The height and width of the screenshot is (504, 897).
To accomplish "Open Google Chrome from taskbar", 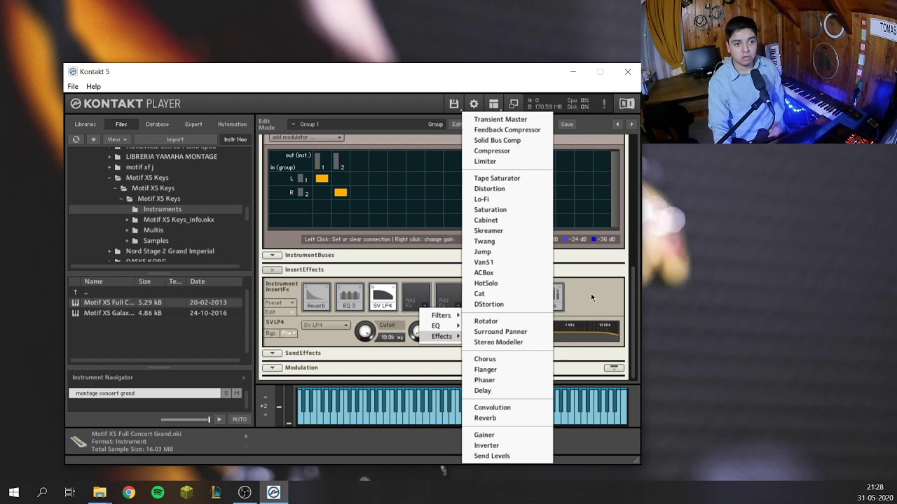I will coord(128,493).
